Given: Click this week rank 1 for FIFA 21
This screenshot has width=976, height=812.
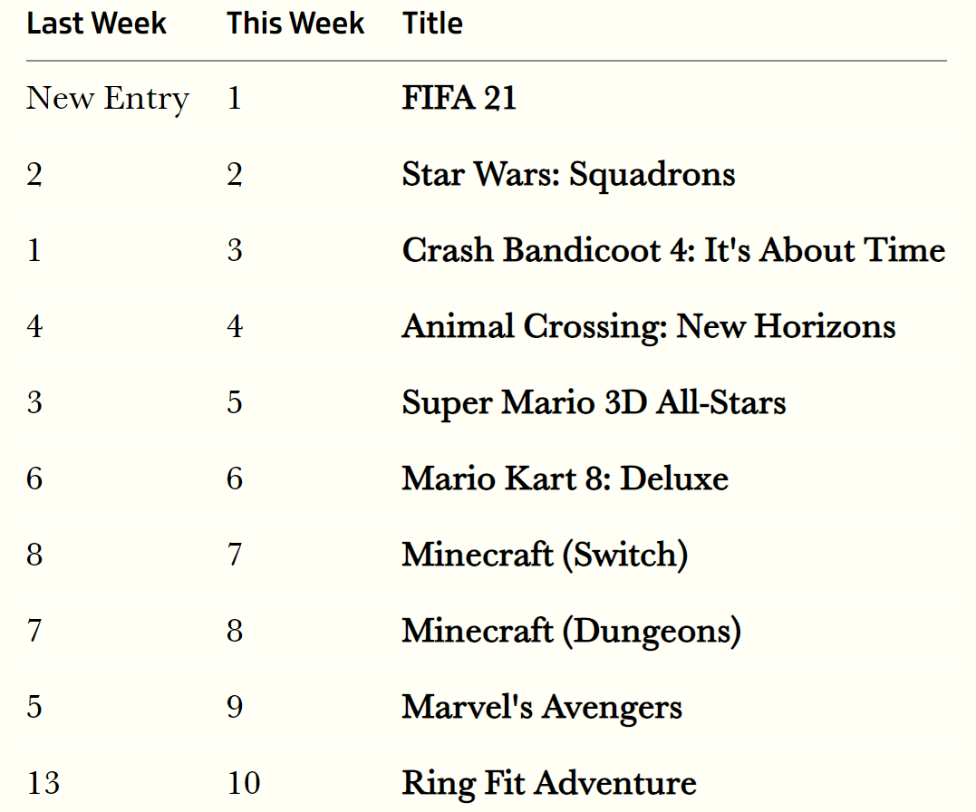Looking at the screenshot, I should pyautogui.click(x=234, y=99).
